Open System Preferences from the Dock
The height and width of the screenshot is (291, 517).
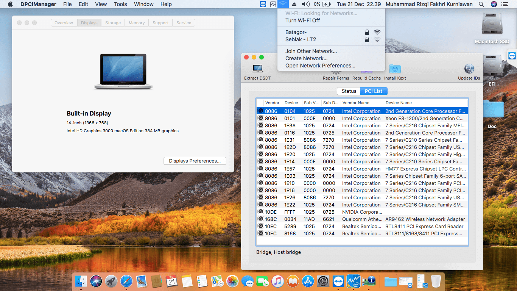click(x=323, y=281)
